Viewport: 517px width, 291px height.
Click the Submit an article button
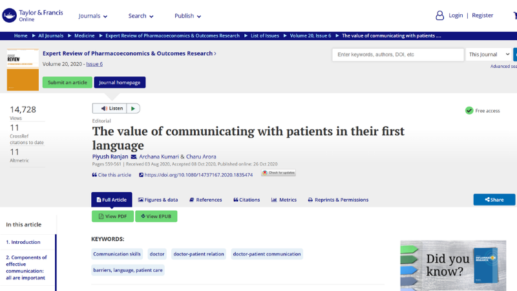coord(67,82)
